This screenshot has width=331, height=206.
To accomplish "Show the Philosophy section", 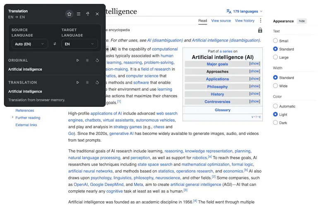I will [x=254, y=86].
